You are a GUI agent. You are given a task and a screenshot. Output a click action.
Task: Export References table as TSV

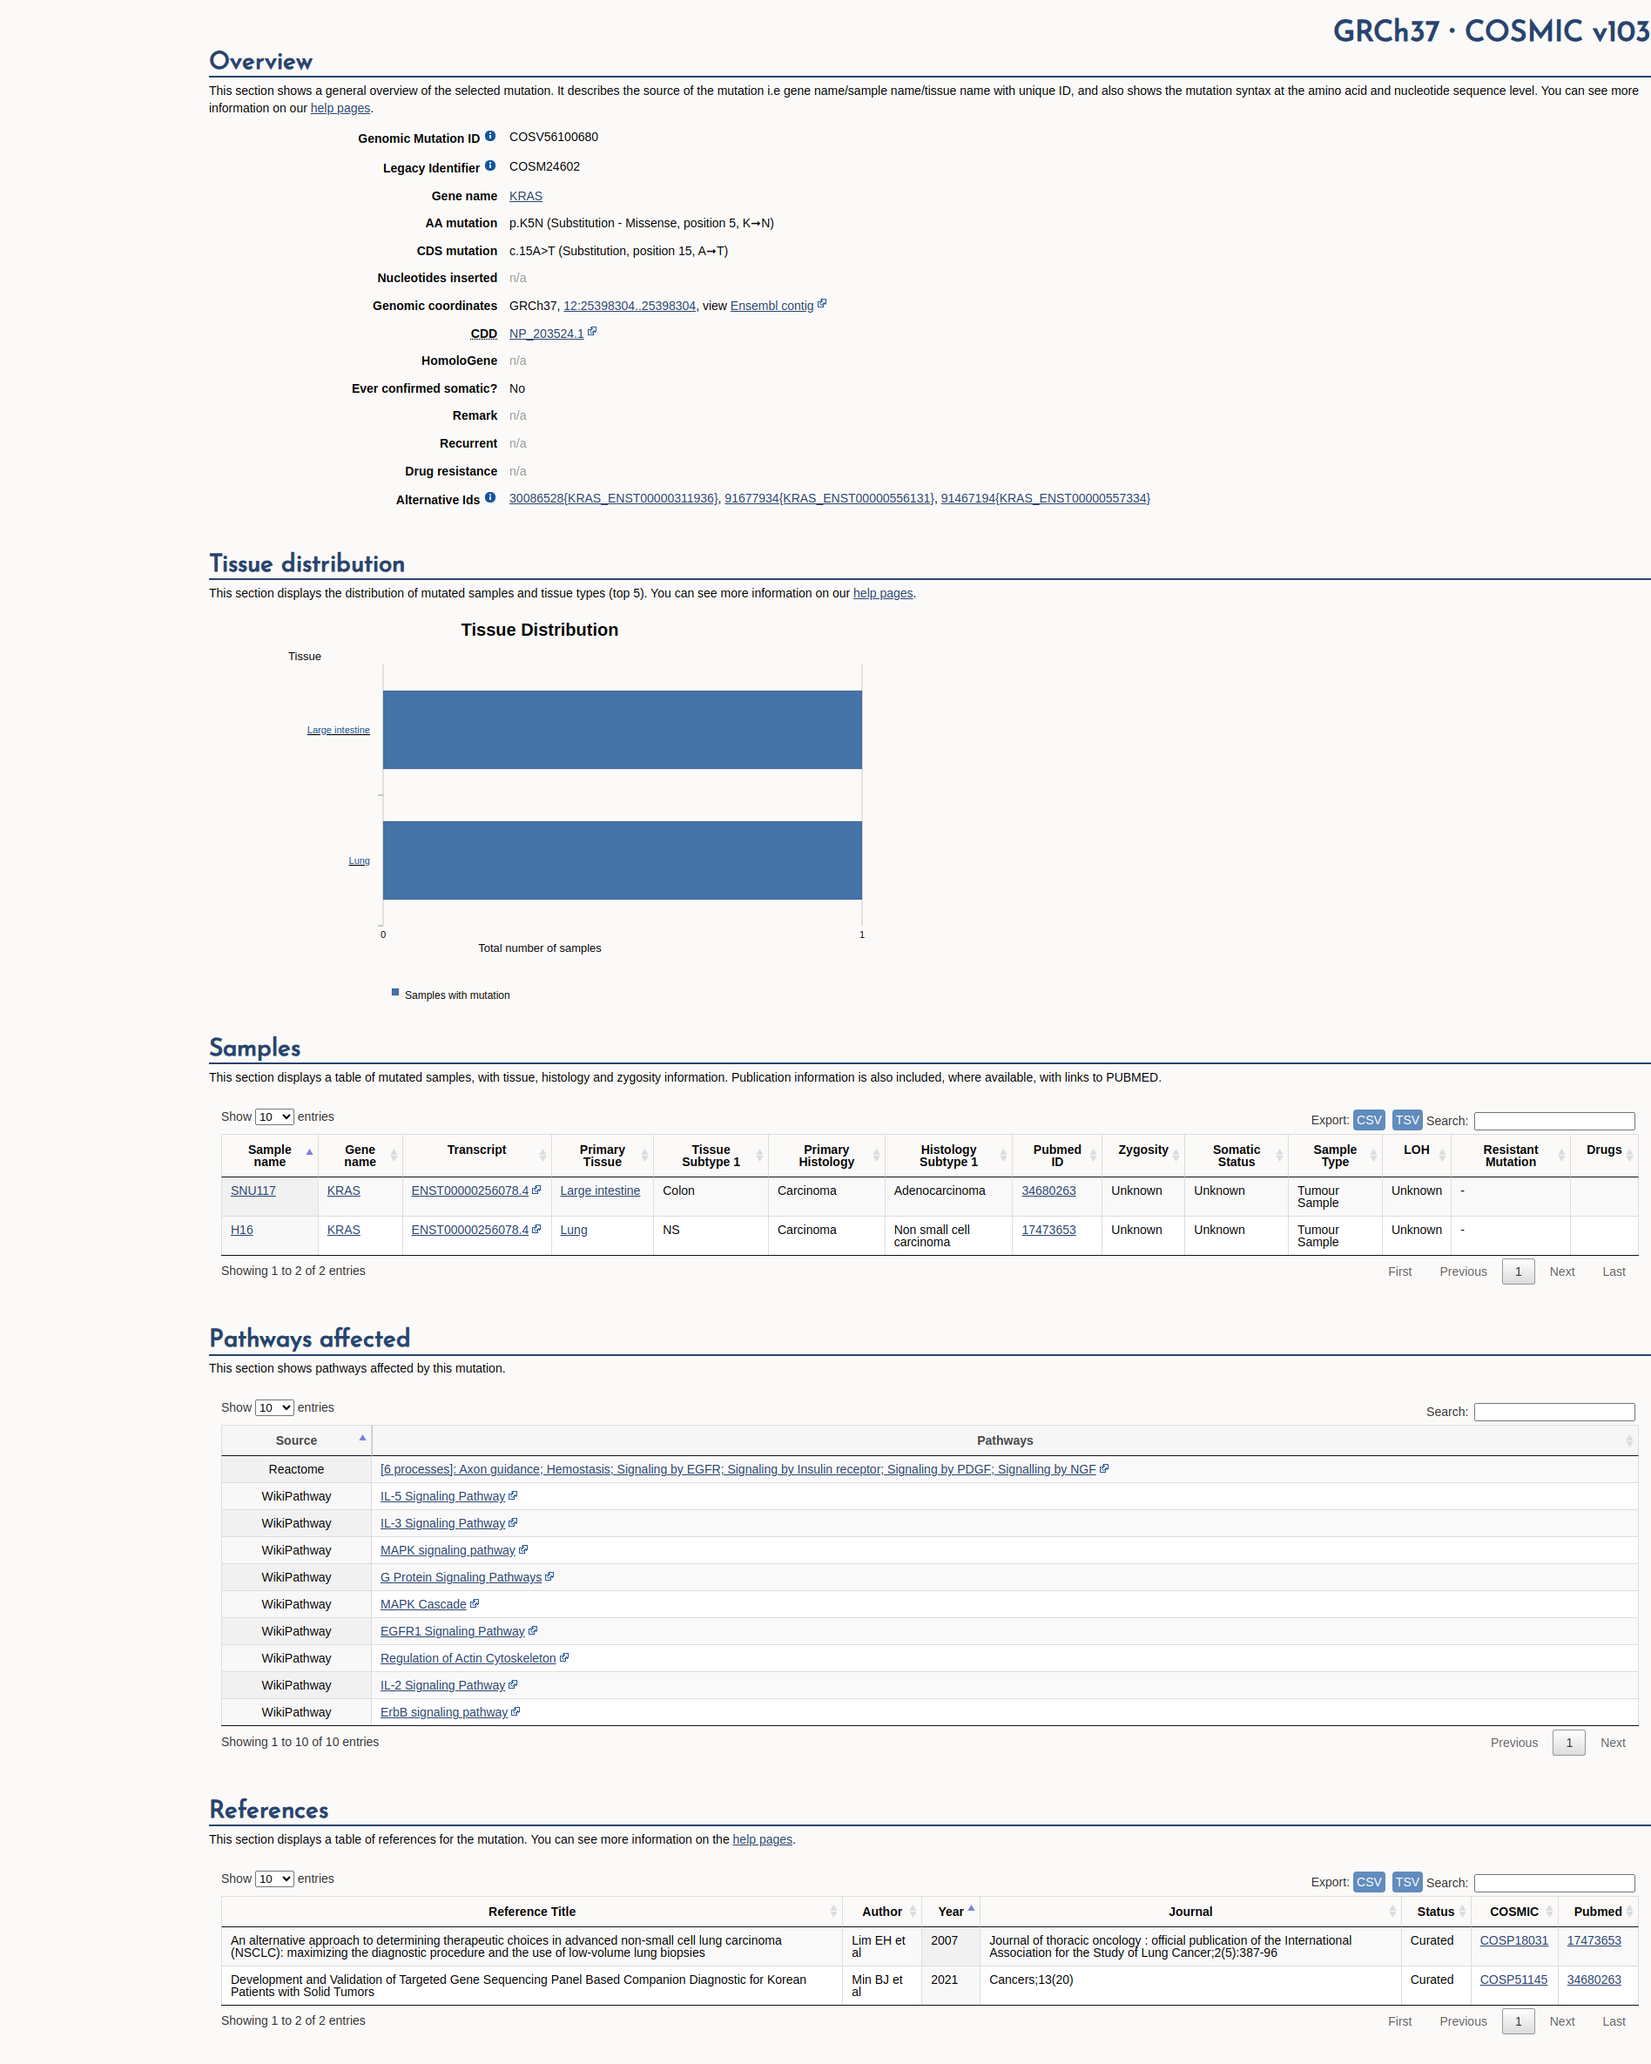[1407, 1882]
